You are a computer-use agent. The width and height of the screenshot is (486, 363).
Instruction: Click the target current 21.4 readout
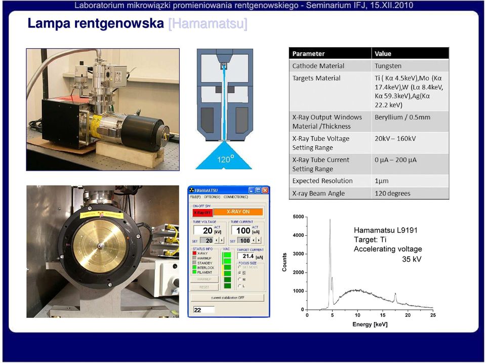click(246, 256)
